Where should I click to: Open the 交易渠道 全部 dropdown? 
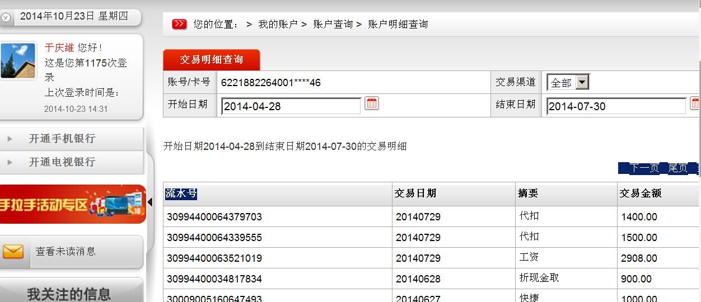point(568,83)
